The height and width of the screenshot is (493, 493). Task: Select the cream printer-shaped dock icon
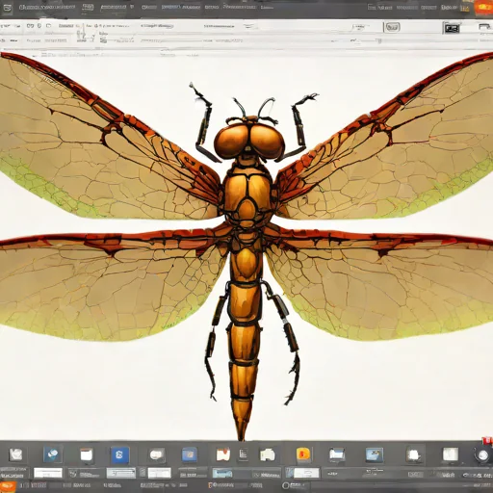(x=268, y=454)
